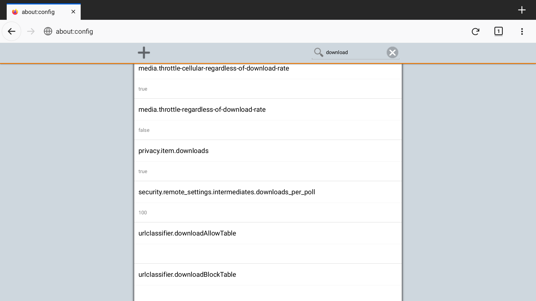Open a new tab with the plus
The height and width of the screenshot is (301, 536).
(521, 10)
